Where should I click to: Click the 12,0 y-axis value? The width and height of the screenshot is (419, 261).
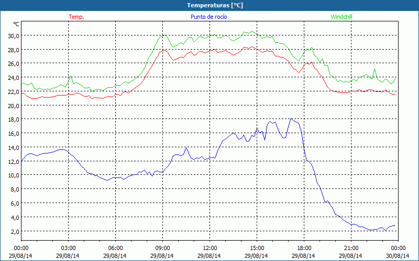point(14,162)
